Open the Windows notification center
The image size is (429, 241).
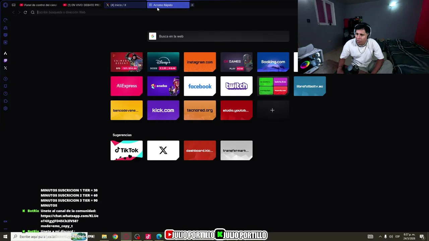click(422, 237)
